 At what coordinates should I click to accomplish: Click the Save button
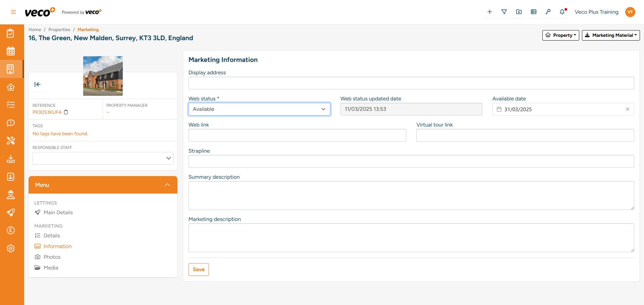click(x=199, y=270)
